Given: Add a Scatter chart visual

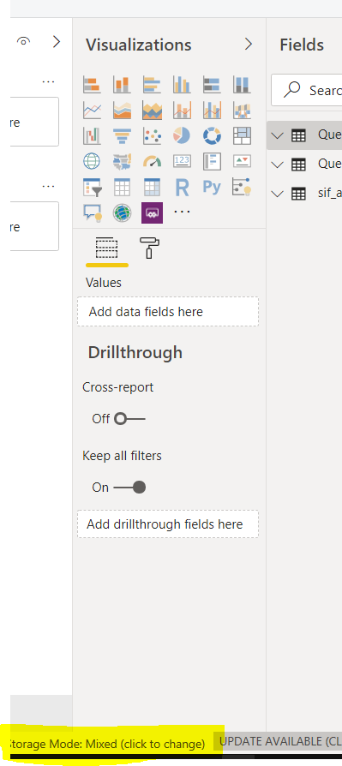Looking at the screenshot, I should pyautogui.click(x=152, y=136).
